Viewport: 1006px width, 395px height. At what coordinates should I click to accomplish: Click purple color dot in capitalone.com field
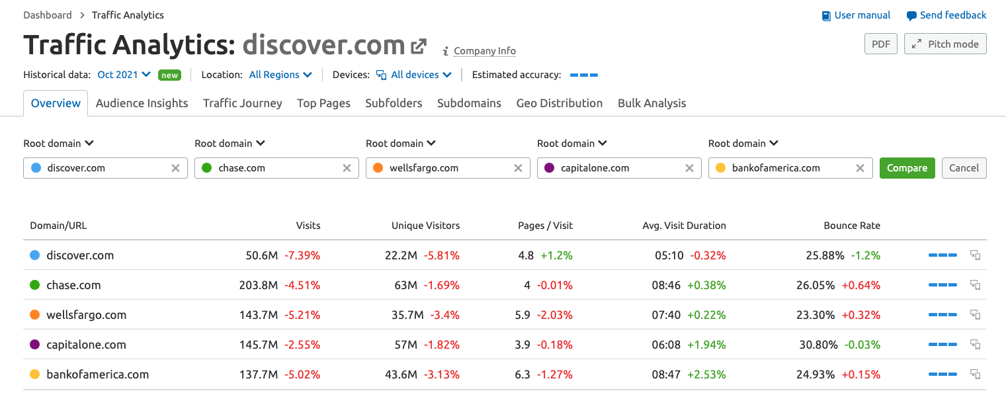click(x=550, y=168)
